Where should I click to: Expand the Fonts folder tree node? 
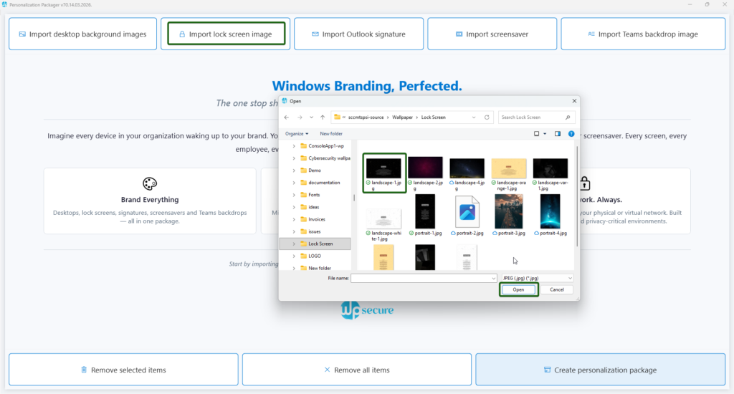tap(294, 195)
